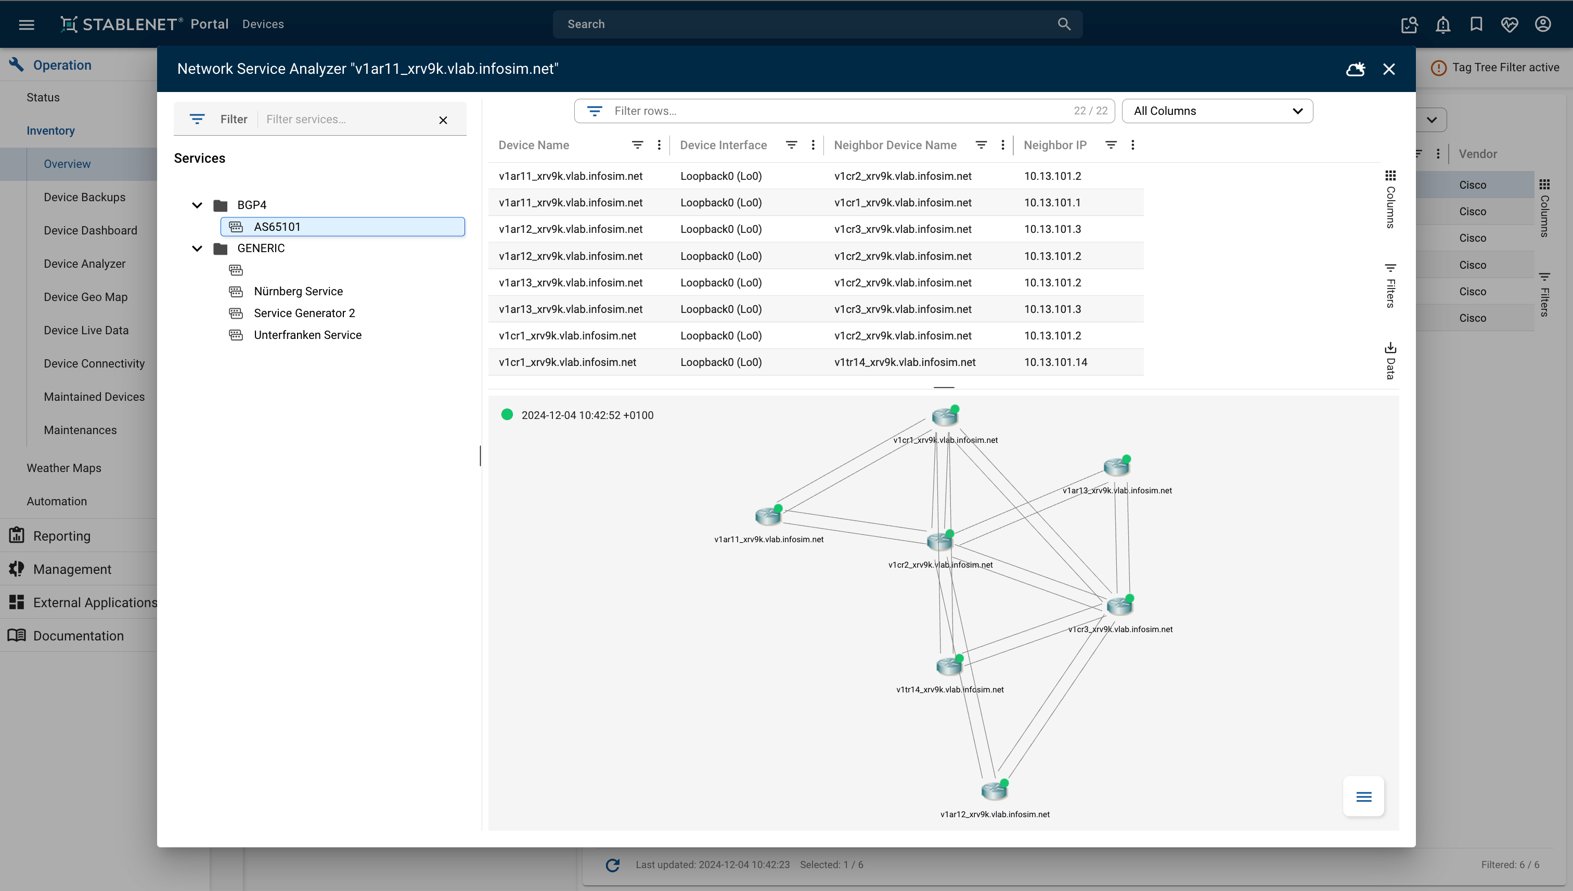Open Device Backups
Image resolution: width=1573 pixels, height=891 pixels.
(84, 197)
